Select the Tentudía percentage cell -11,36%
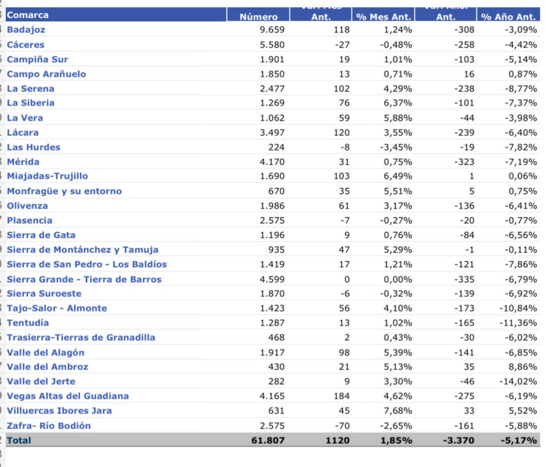 coord(518,323)
